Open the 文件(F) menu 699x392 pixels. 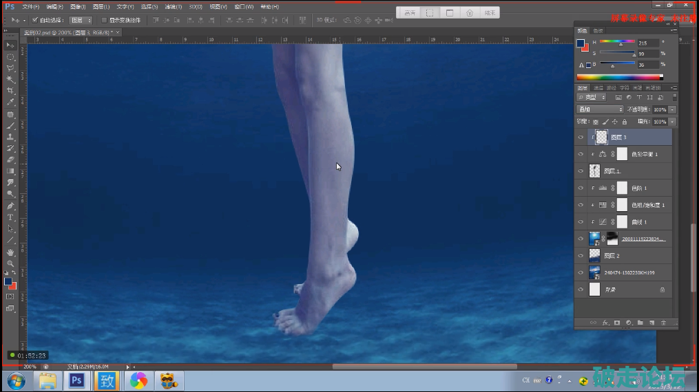coord(31,6)
